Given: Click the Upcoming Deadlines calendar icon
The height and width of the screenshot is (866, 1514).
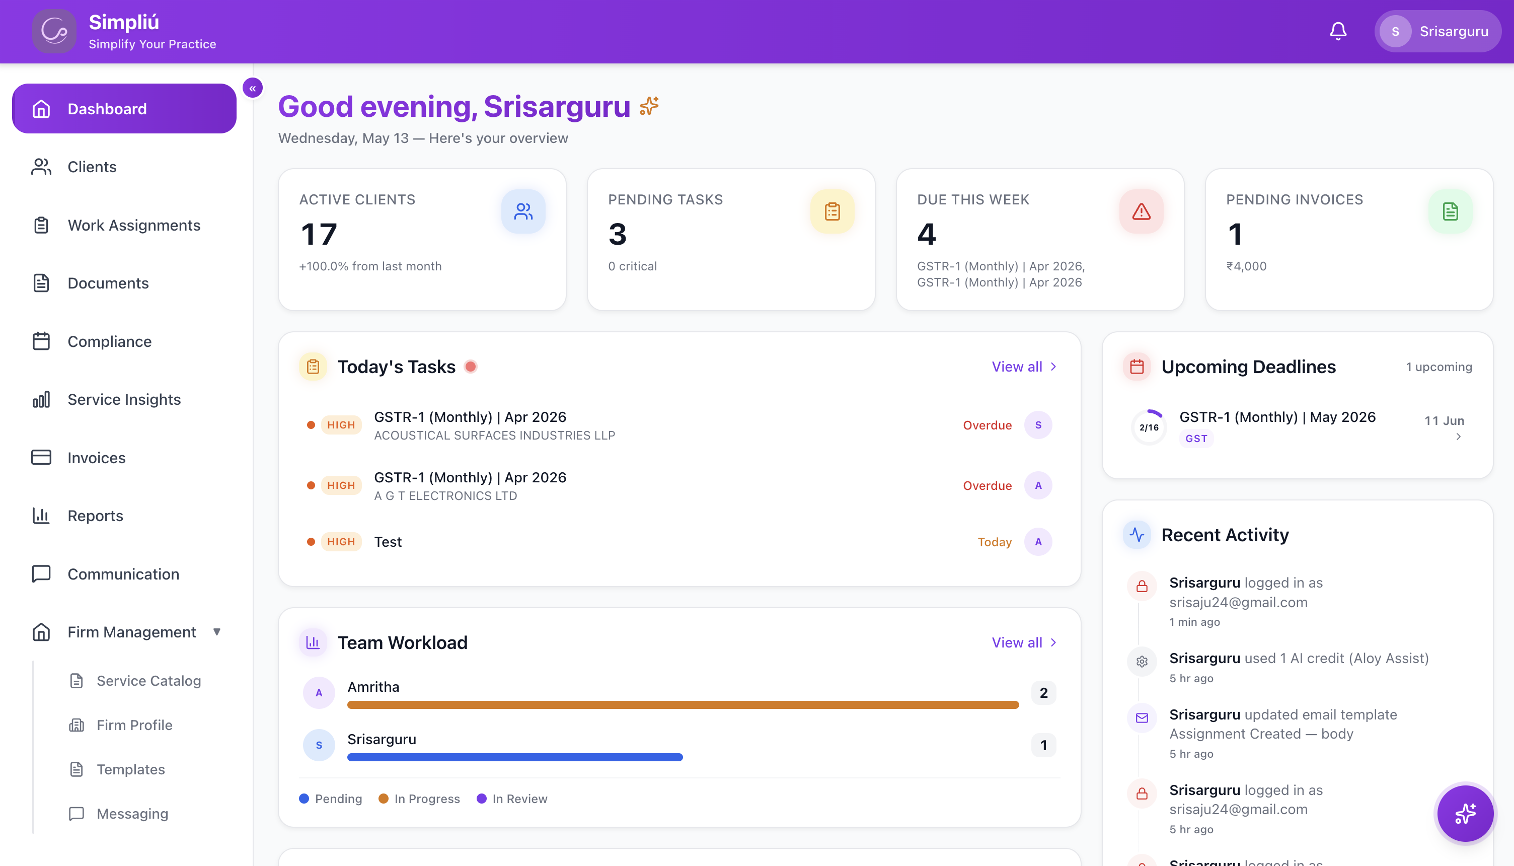Looking at the screenshot, I should (x=1137, y=367).
